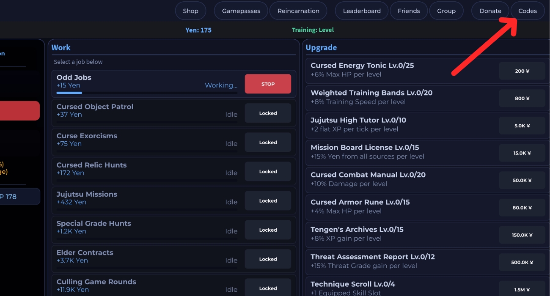The height and width of the screenshot is (296, 550).
Task: Buy Tengen's Archives upgrade for 150.0K
Action: coord(522,235)
